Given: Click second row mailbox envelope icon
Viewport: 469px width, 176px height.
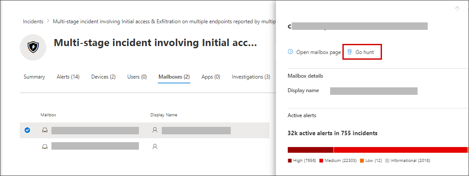Looking at the screenshot, I should click(x=44, y=147).
